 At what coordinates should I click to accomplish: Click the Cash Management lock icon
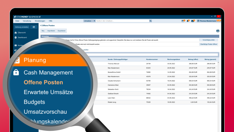[x=16, y=72]
